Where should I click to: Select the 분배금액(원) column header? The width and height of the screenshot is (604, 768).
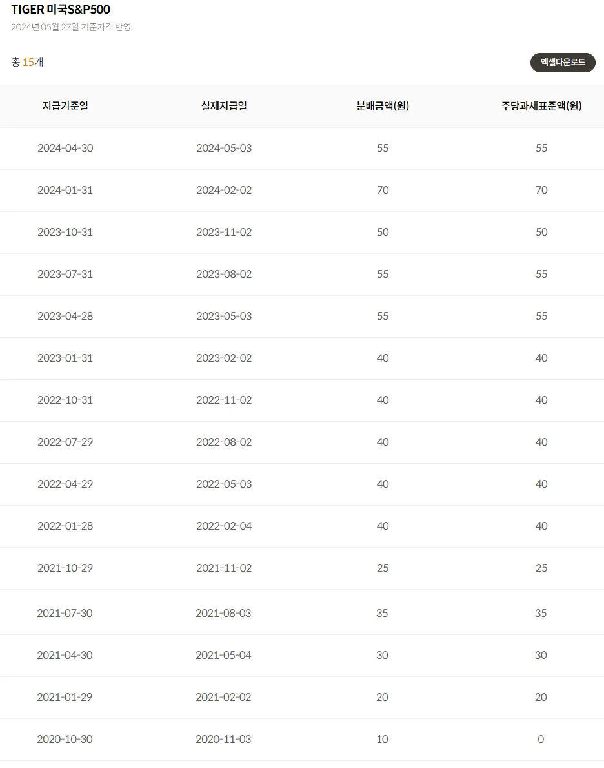pyautogui.click(x=383, y=106)
